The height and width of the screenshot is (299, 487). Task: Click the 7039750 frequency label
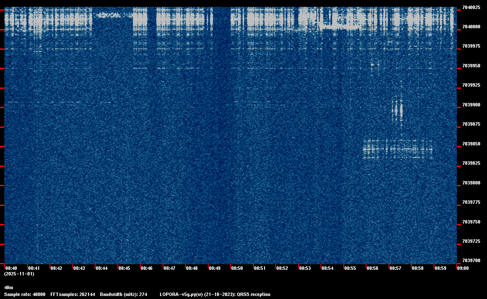tap(471, 222)
